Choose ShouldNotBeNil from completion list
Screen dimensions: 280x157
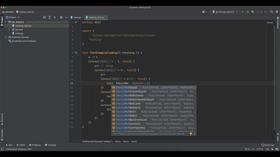154,116
